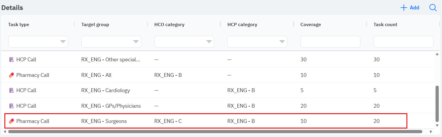Sort by the Coverage column header
Screen dimensions: 442x137
(x=311, y=25)
